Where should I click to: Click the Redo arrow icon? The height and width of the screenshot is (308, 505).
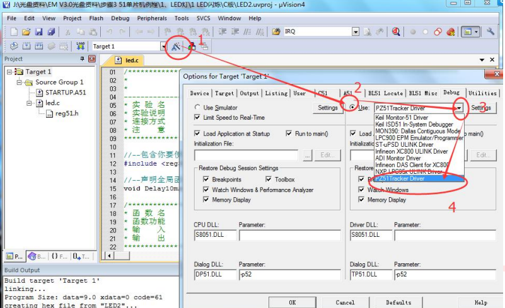[x=122, y=31]
